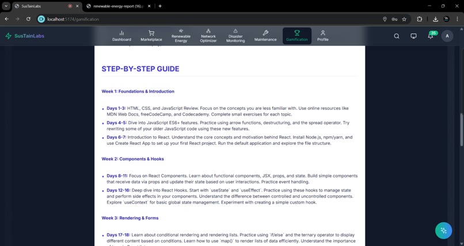Viewport: 464px width, 246px height.
Task: Click the location permission icon
Action: [385, 19]
